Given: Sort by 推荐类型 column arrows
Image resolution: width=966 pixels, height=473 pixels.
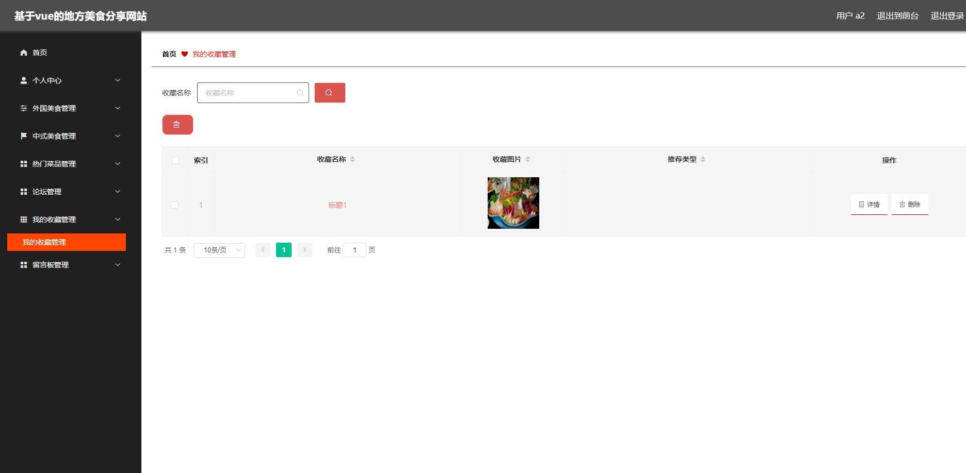Looking at the screenshot, I should point(703,160).
